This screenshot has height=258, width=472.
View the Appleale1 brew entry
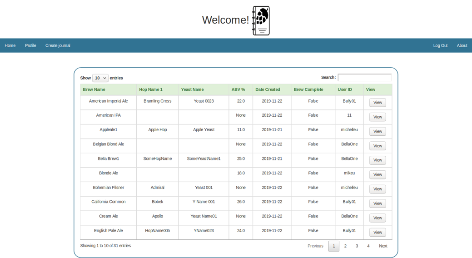(x=377, y=131)
